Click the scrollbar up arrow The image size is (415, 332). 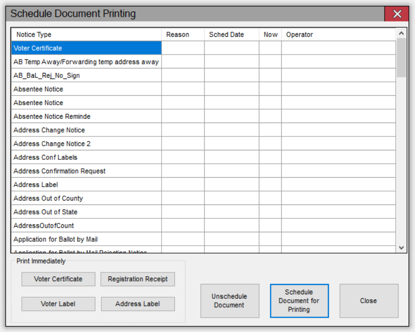click(401, 33)
